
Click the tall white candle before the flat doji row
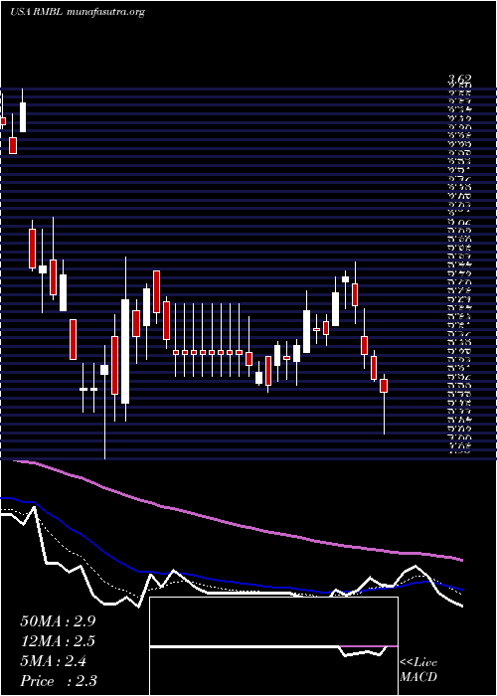(x=125, y=351)
